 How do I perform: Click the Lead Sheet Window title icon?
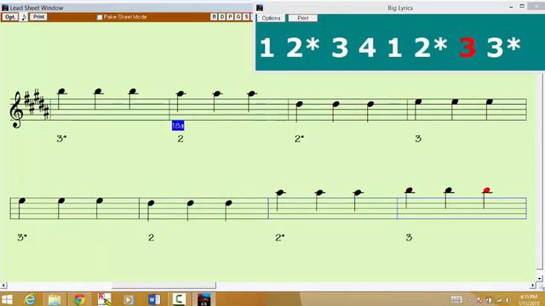[5, 8]
